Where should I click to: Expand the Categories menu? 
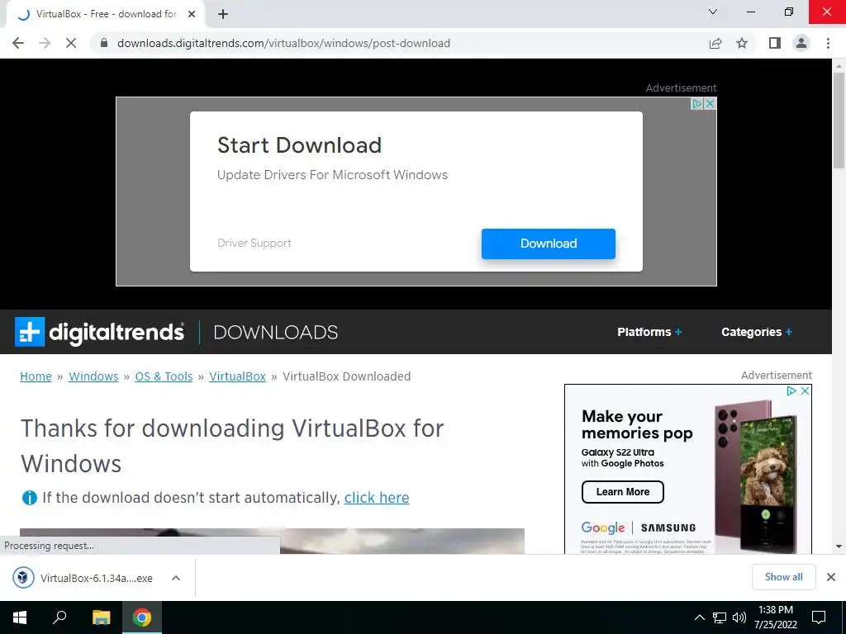point(757,332)
